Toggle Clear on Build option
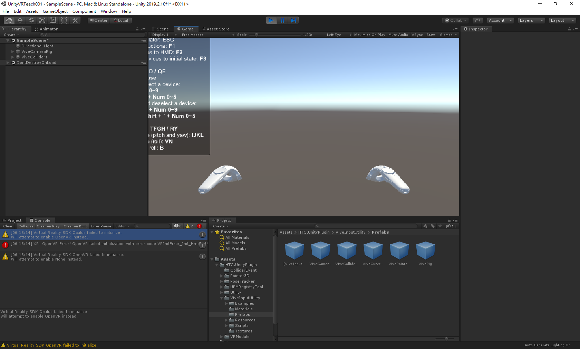This screenshot has height=349, width=580. pos(76,226)
